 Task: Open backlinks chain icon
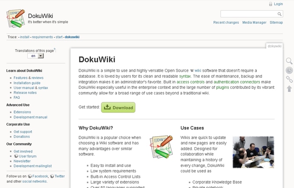point(289,79)
